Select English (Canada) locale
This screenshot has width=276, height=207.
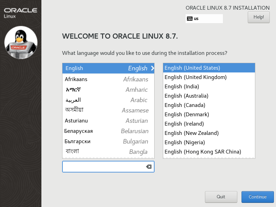(x=209, y=105)
